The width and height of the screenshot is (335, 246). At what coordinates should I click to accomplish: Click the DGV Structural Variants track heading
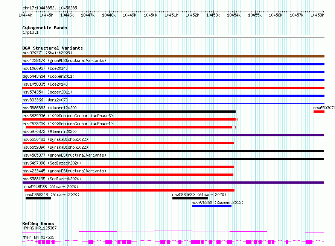[53, 48]
